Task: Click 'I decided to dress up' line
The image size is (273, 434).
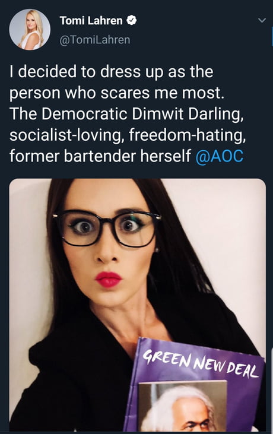Action: click(x=112, y=72)
